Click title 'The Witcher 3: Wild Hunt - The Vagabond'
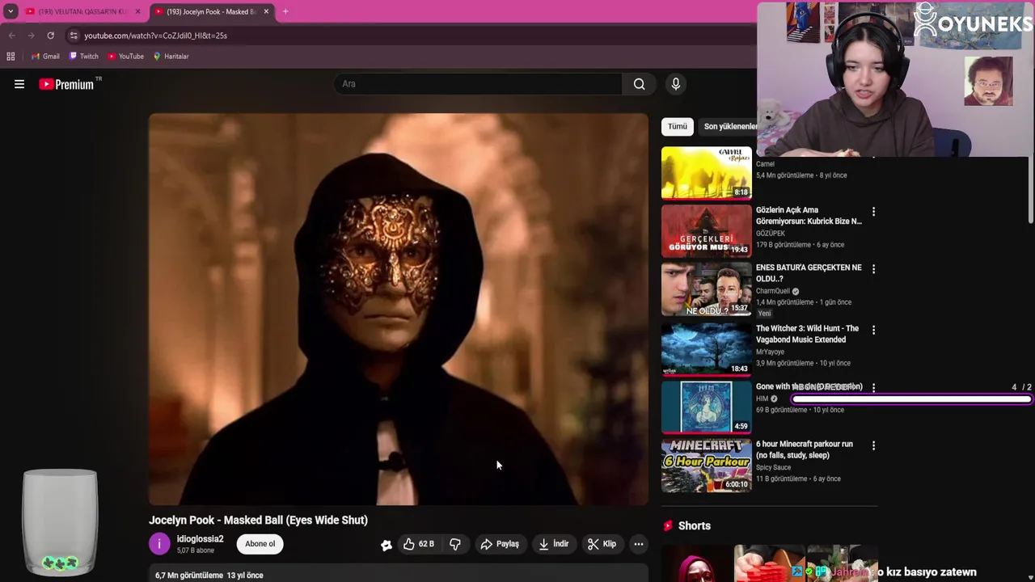Image resolution: width=1035 pixels, height=582 pixels. [807, 334]
